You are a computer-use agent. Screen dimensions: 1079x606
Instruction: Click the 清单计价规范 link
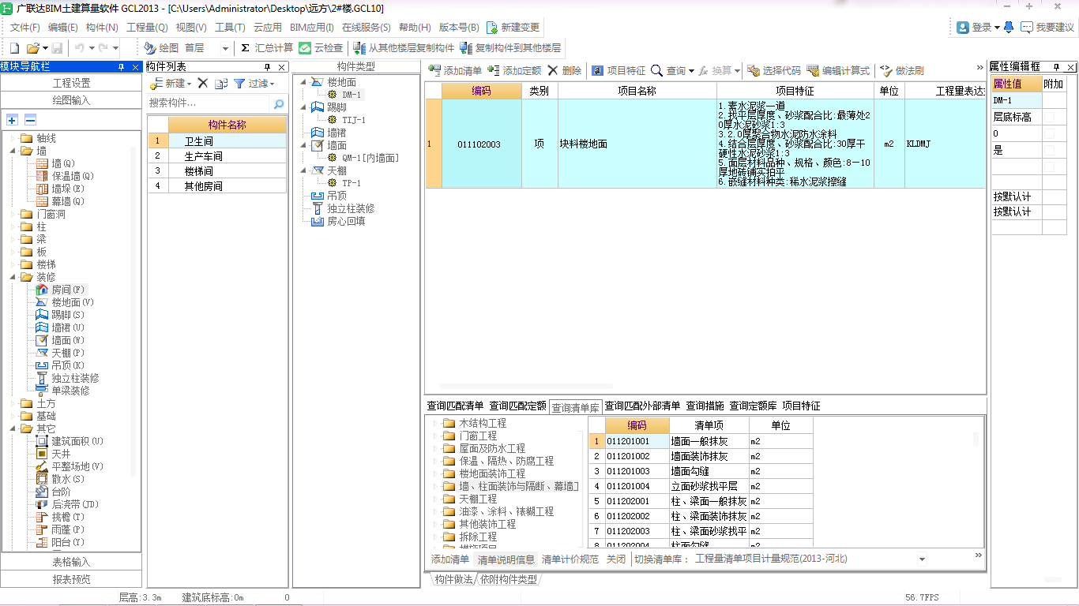[x=570, y=559]
